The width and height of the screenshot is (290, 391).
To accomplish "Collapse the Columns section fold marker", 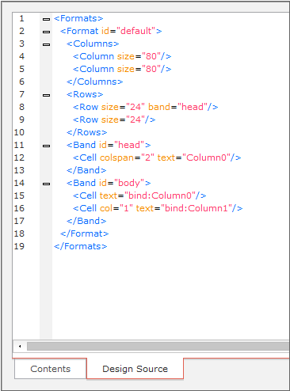I will pos(46,44).
